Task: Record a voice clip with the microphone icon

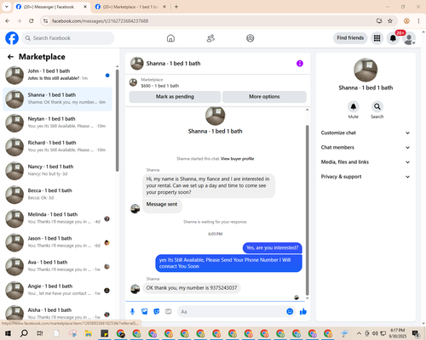Action: (x=132, y=312)
